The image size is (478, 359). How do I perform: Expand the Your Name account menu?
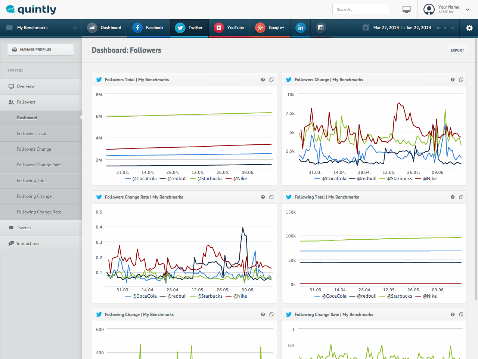click(468, 10)
